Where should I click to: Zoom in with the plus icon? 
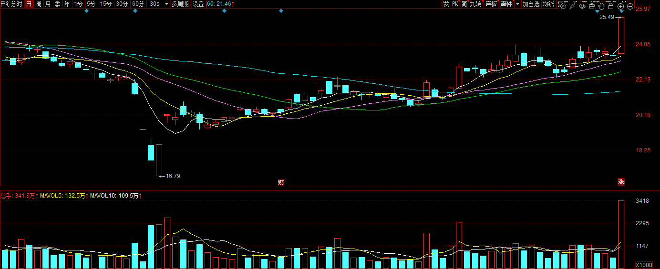[620, 6]
